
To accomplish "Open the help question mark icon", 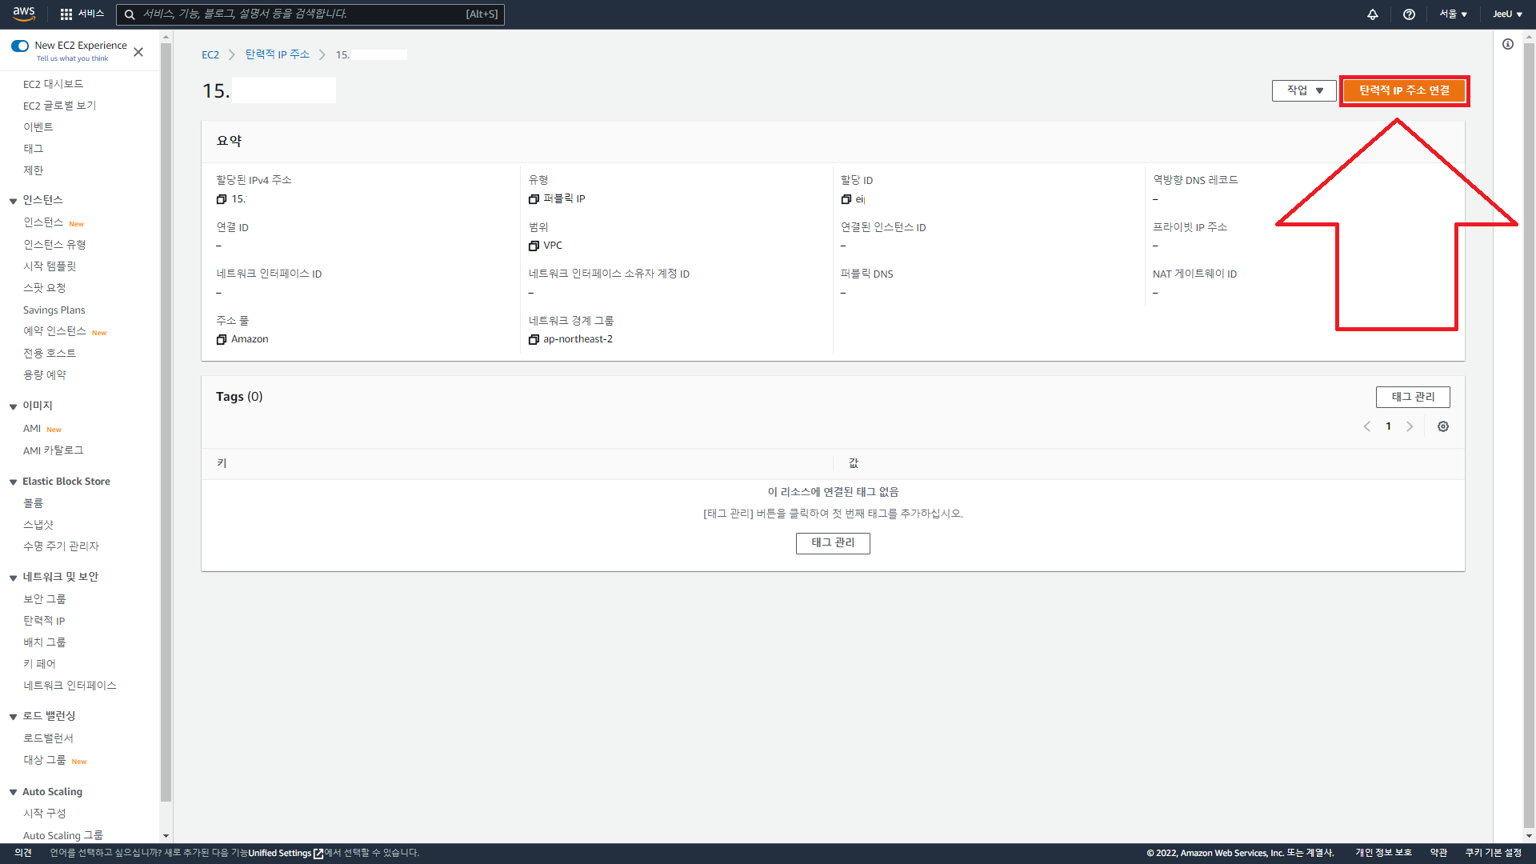I will pyautogui.click(x=1409, y=14).
